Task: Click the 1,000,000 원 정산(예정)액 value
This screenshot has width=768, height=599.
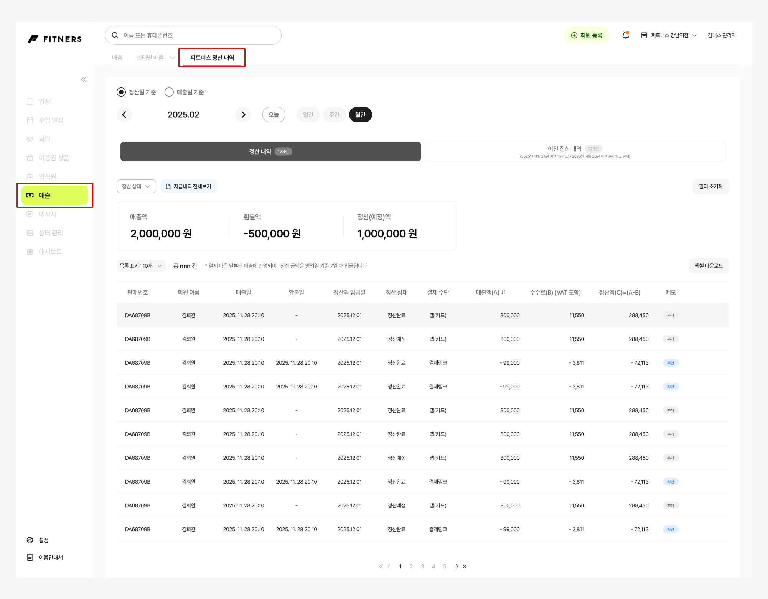Action: point(387,234)
